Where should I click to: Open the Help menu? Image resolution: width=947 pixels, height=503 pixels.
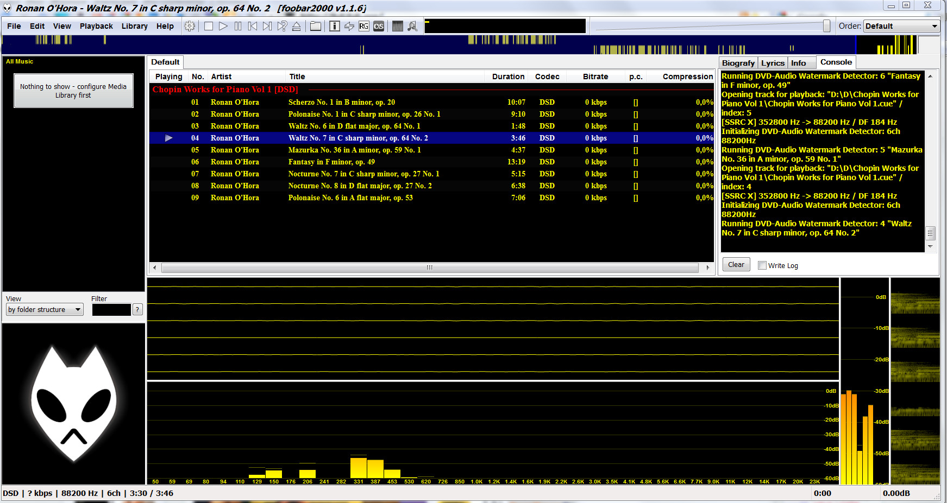[165, 26]
